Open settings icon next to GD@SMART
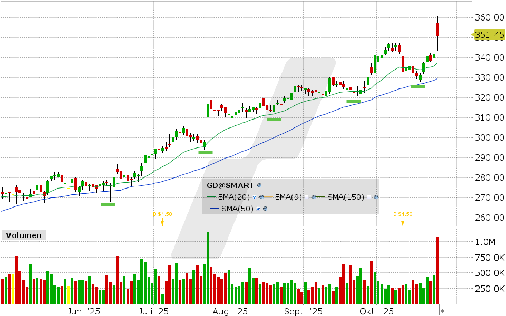 pos(259,185)
